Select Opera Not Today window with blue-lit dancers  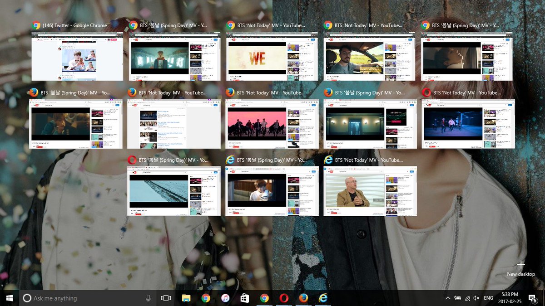[468, 124]
